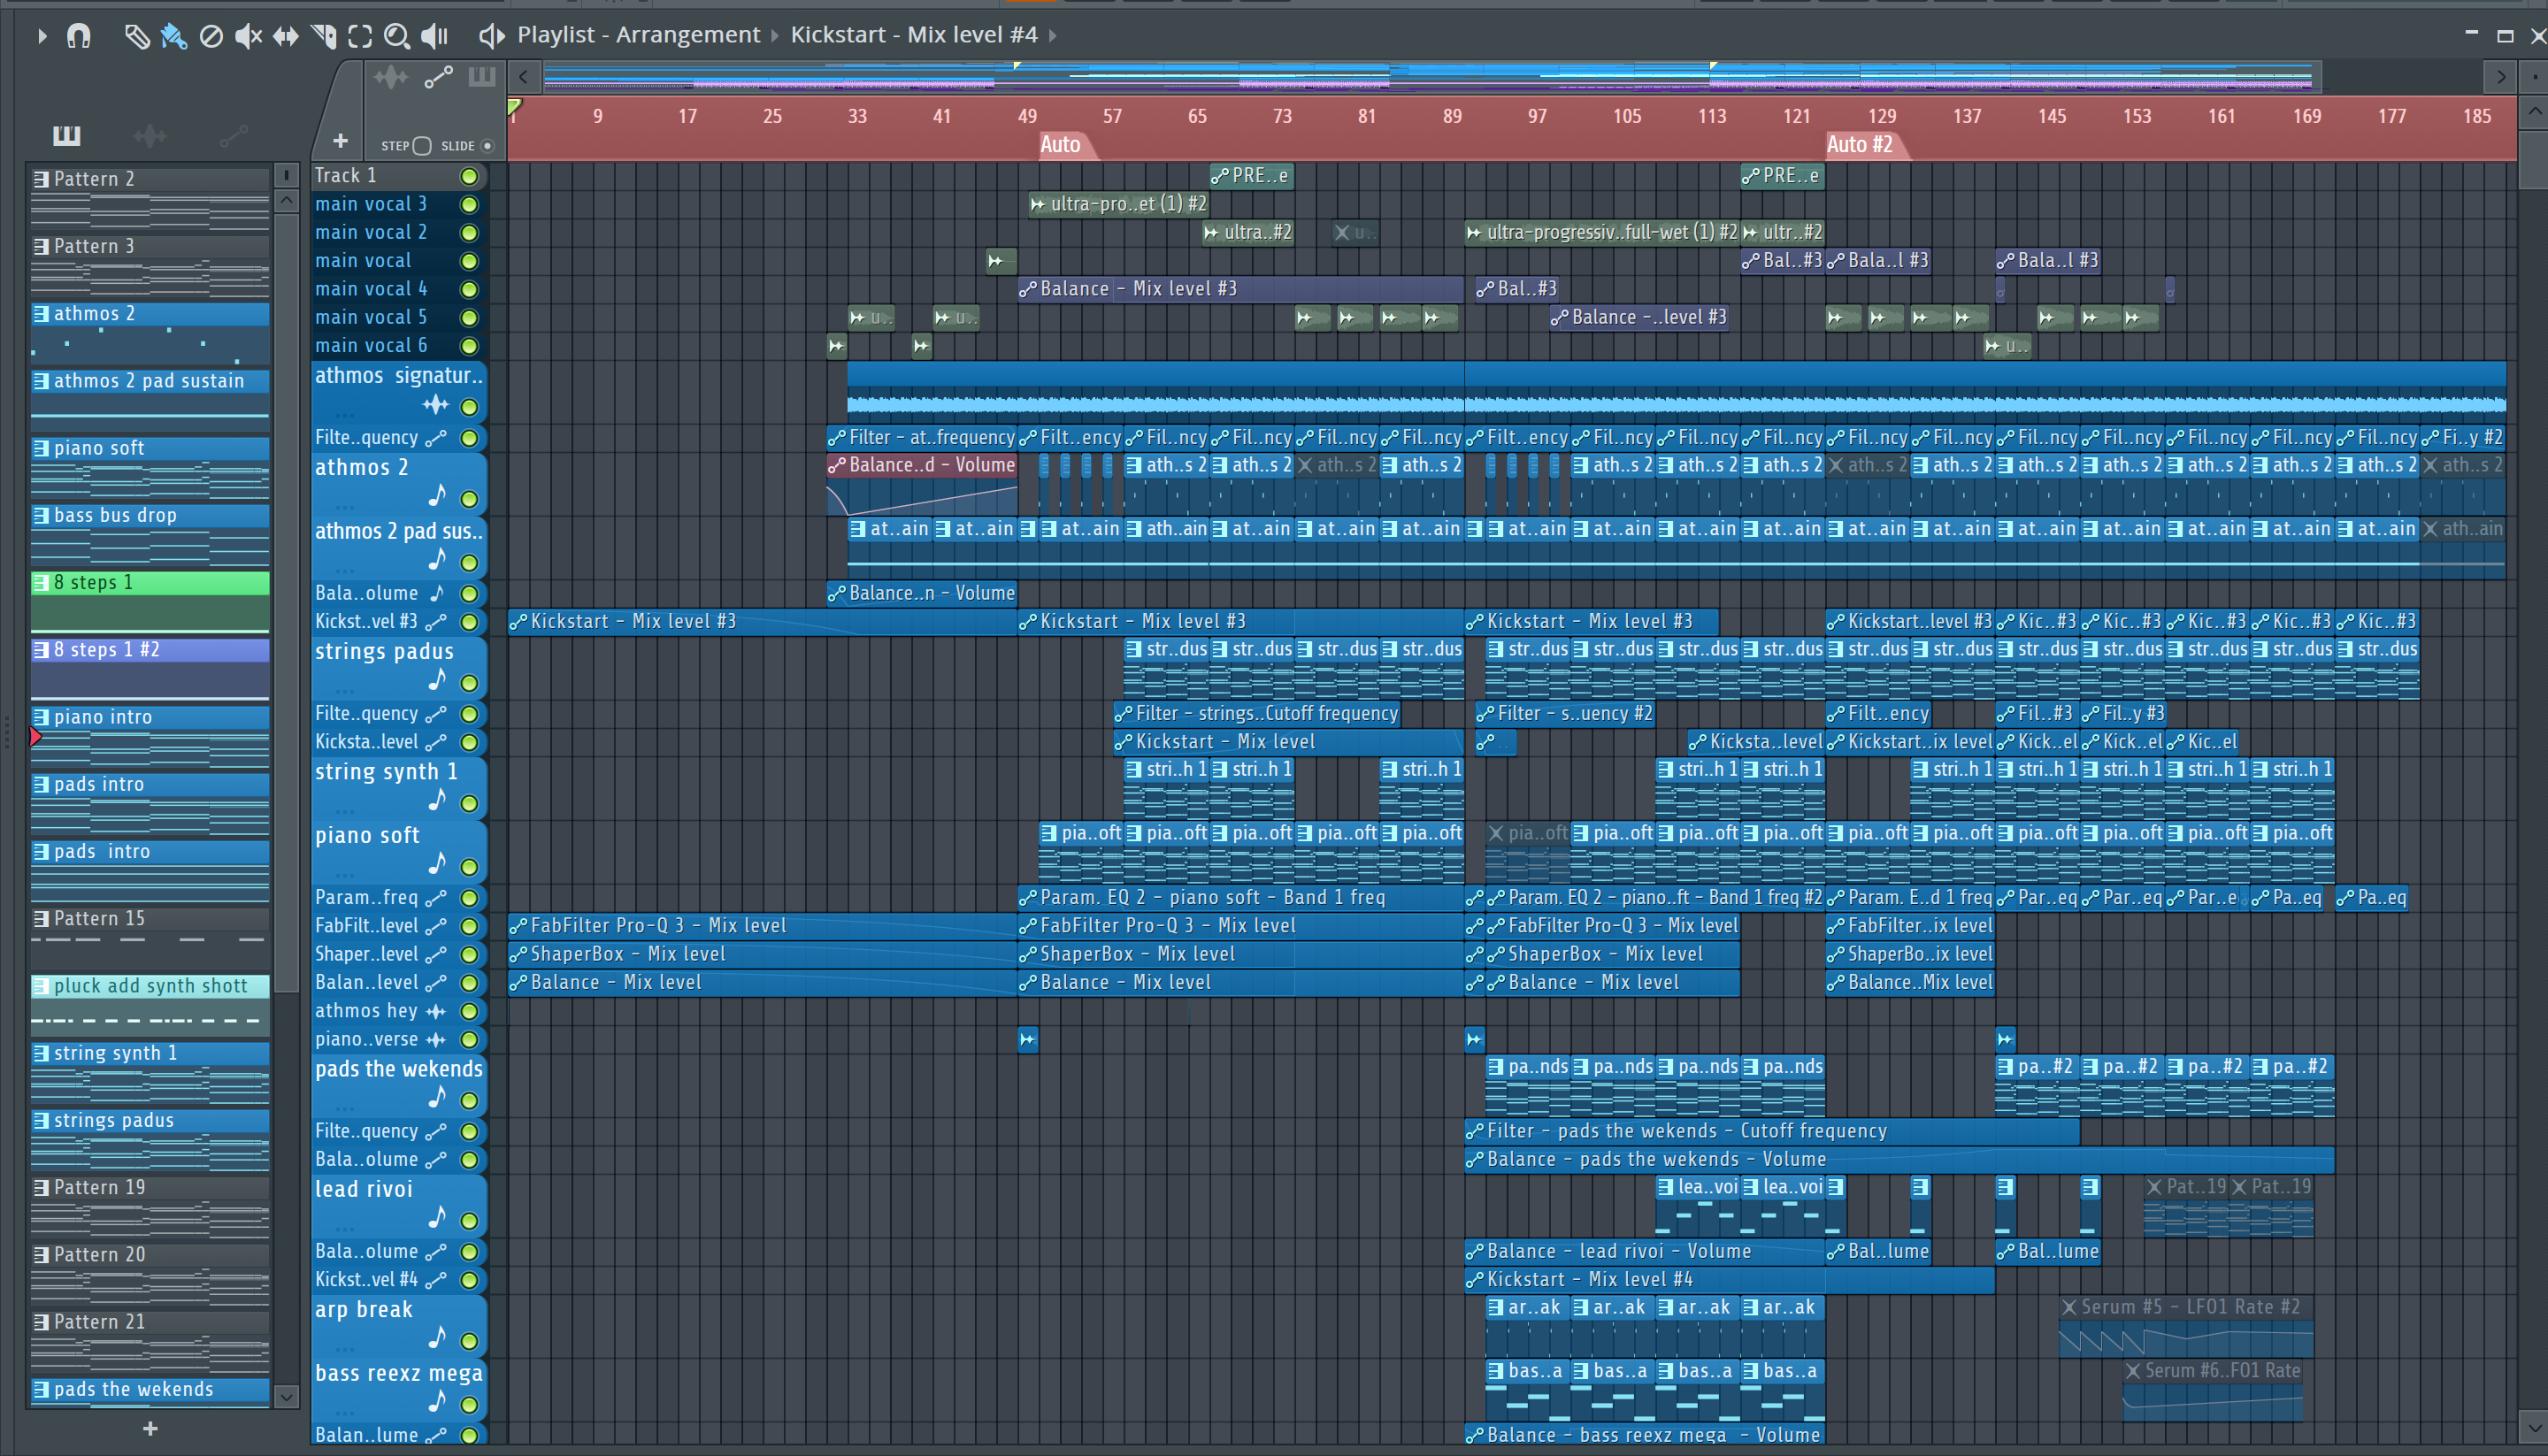Select the Slip tool

(286, 36)
